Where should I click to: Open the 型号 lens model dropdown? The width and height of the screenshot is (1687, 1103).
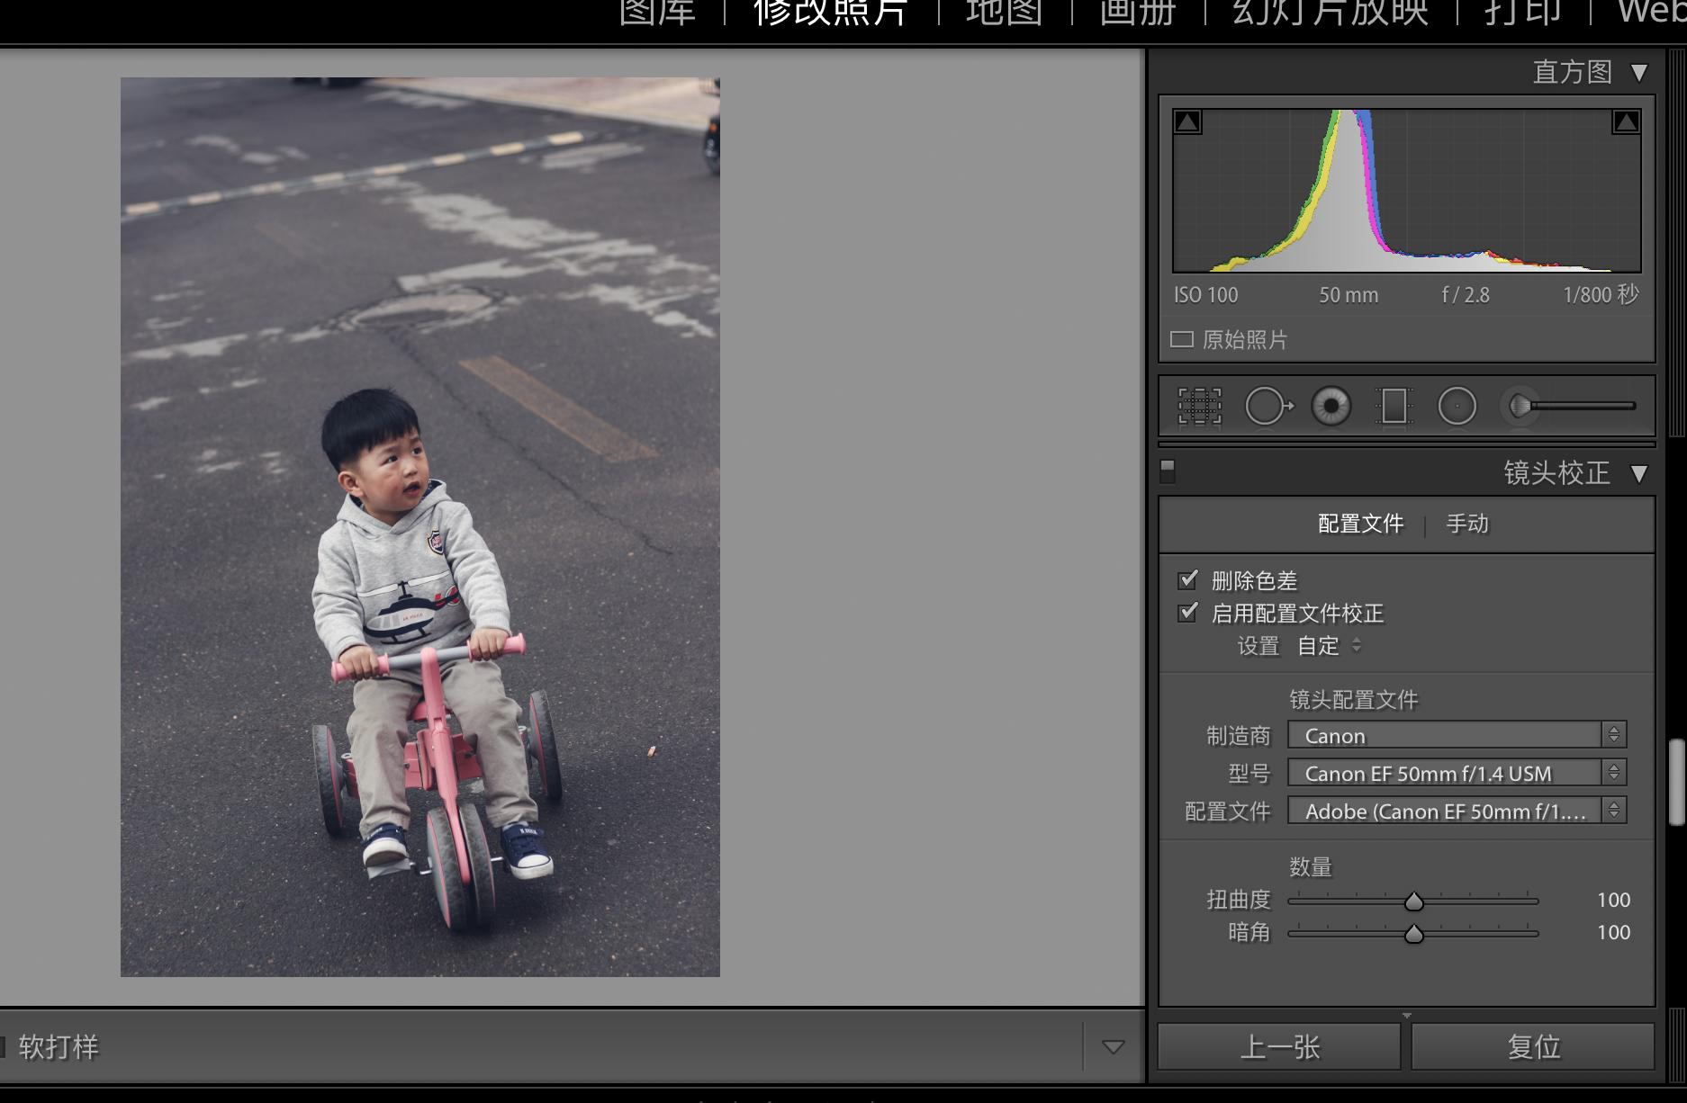coord(1456,773)
